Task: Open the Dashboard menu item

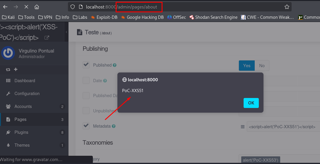Action: (x=25, y=81)
